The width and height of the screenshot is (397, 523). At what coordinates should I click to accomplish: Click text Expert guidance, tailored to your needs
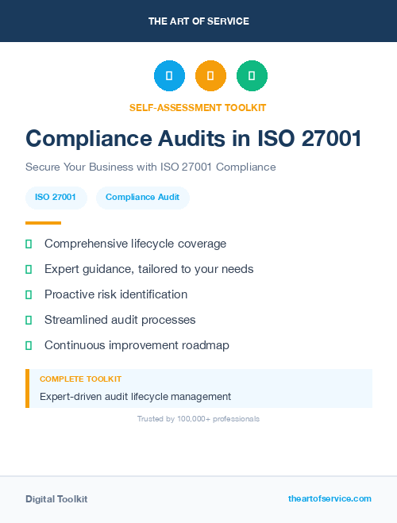(x=149, y=269)
